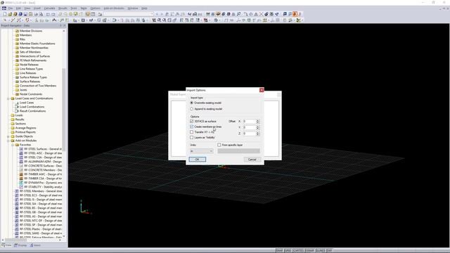
Task: Open the load case combo box in toolbar
Action: click(x=128, y=14)
